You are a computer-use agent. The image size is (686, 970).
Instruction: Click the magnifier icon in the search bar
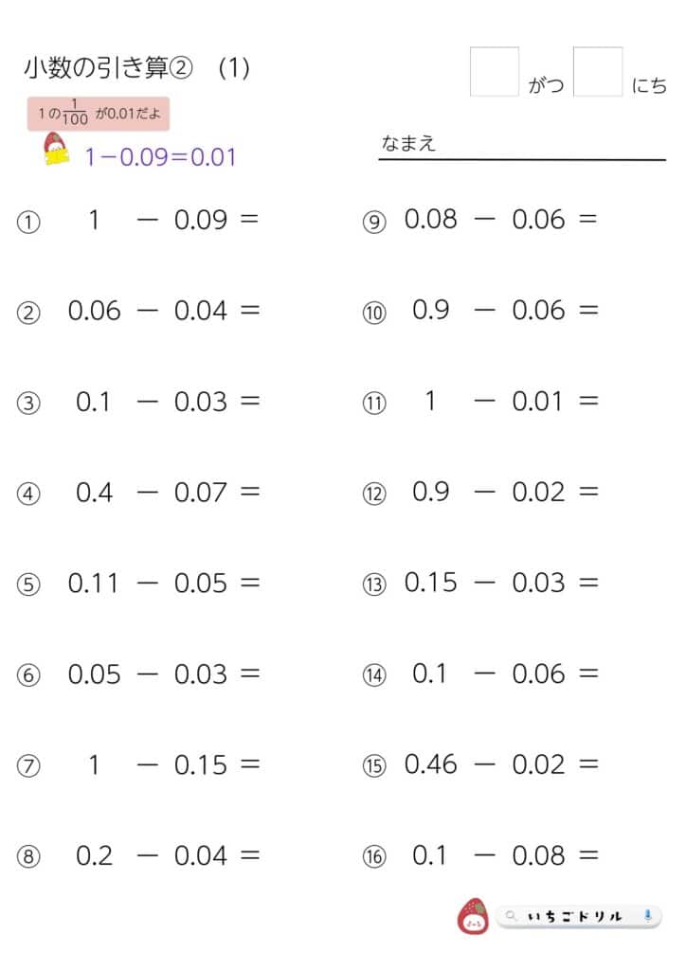[x=512, y=916]
